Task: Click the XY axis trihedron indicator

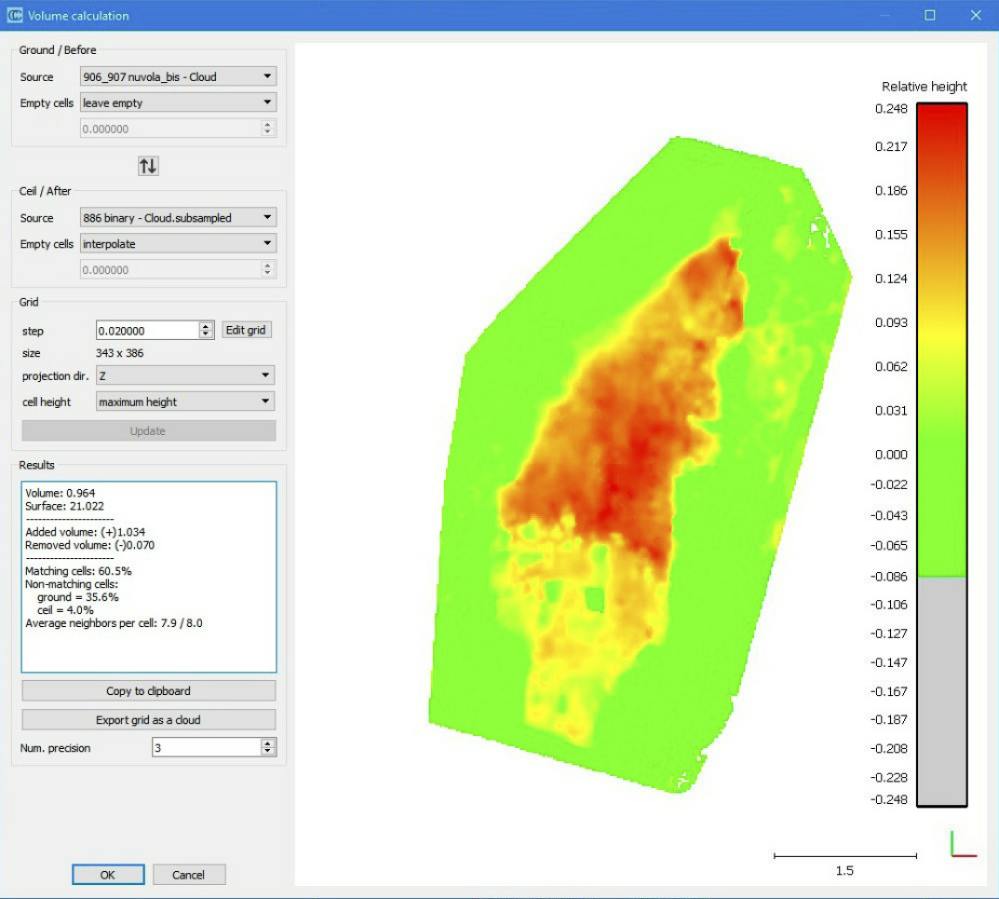Action: coord(964,843)
